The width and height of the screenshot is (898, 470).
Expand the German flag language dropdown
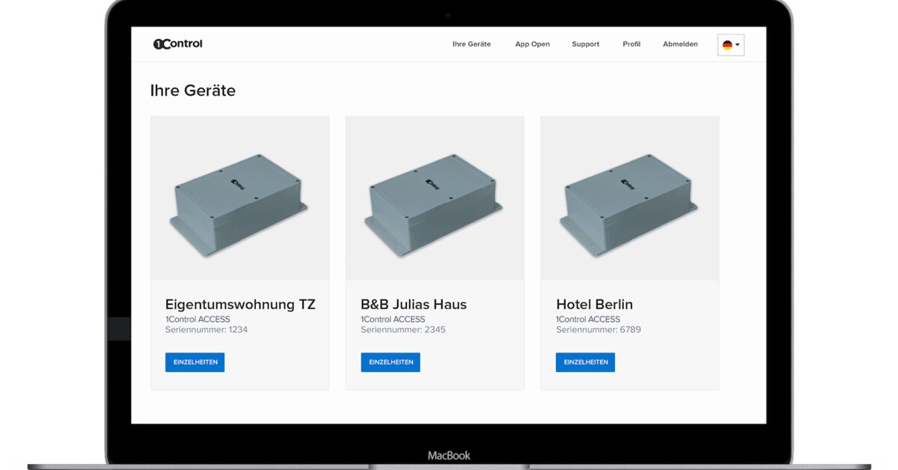point(730,45)
